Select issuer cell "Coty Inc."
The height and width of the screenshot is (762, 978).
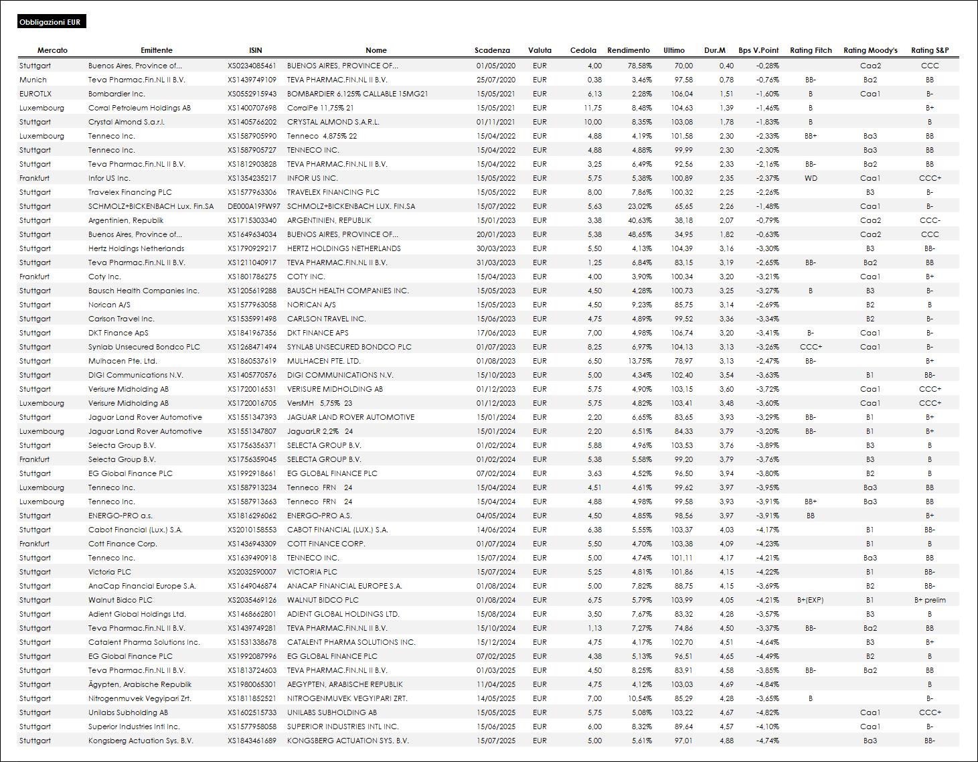(x=104, y=277)
